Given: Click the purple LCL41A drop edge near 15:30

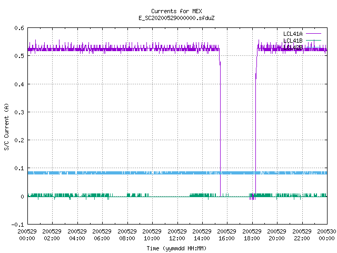Looking at the screenshot, I should [x=220, y=129].
